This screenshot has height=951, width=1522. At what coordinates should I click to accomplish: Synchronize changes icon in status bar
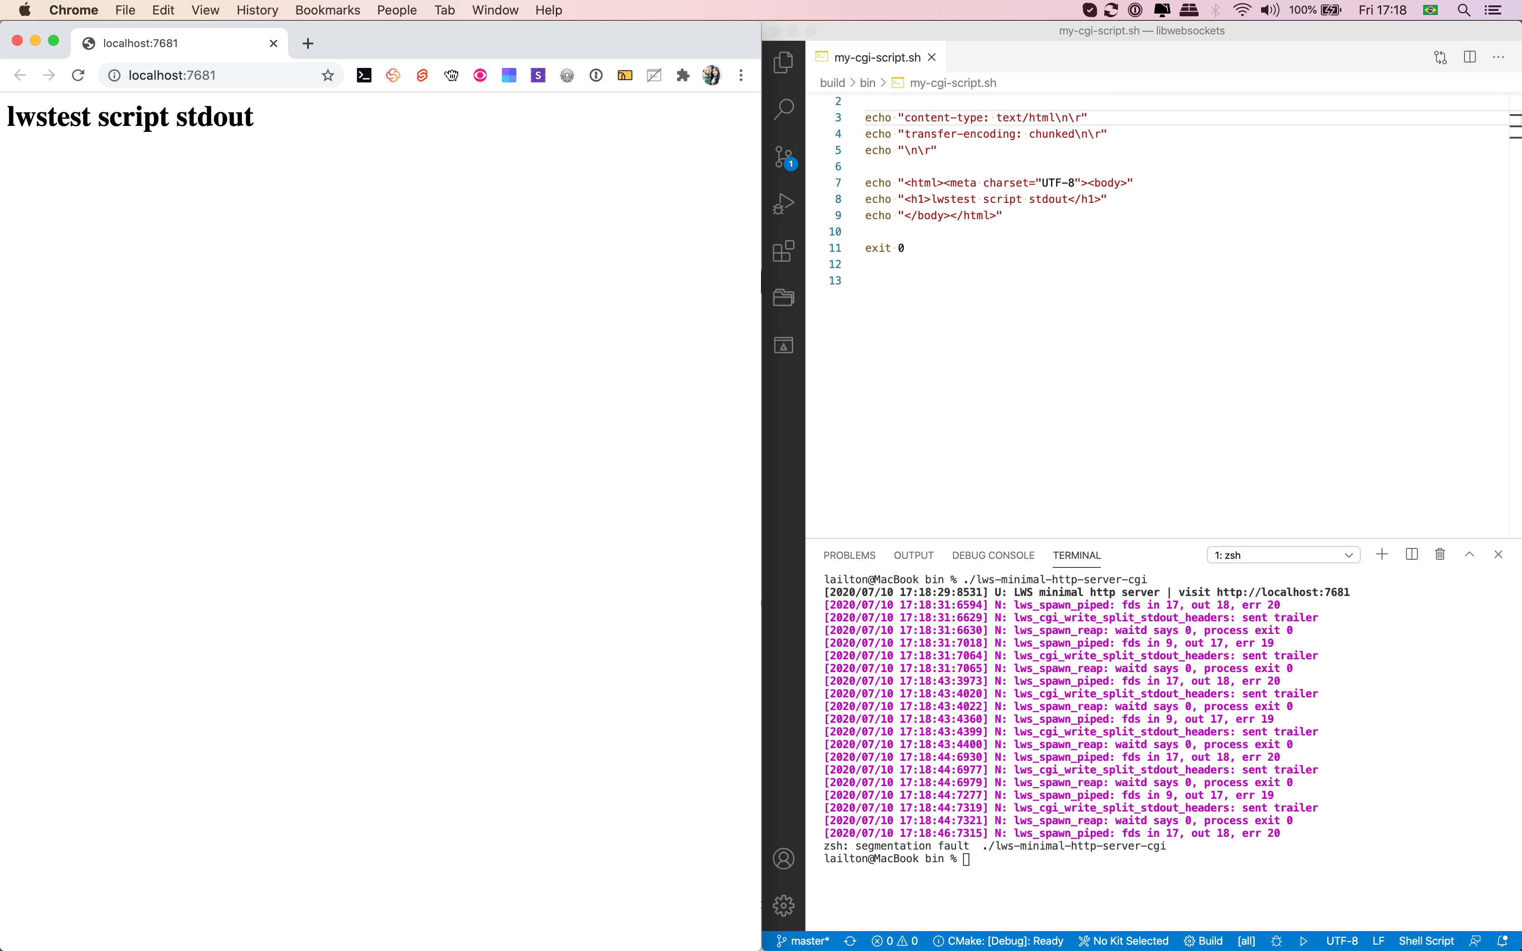(850, 941)
